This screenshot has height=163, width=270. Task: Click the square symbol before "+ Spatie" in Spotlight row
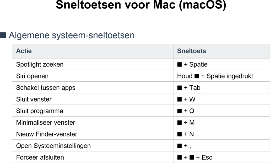pyautogui.click(x=180, y=64)
